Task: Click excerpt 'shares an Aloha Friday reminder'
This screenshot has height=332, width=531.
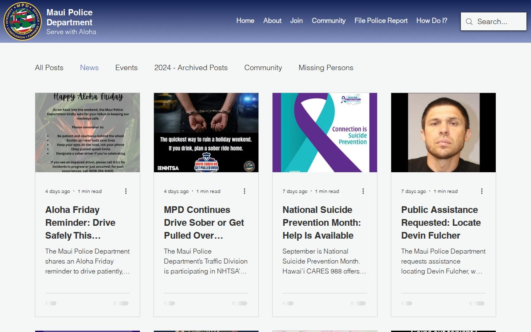Action: pos(88,261)
